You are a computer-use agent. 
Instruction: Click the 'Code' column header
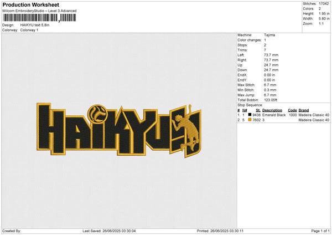click(292, 110)
